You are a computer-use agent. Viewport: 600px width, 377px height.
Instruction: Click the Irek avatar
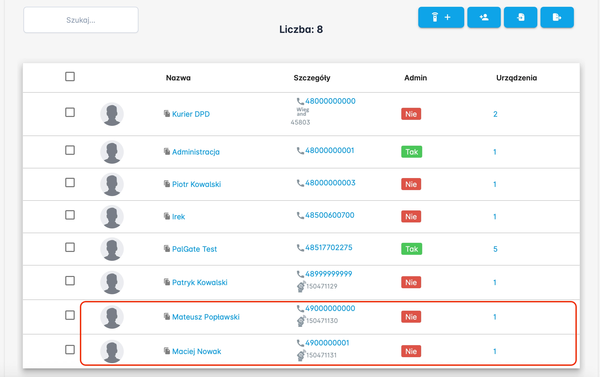tap(112, 217)
